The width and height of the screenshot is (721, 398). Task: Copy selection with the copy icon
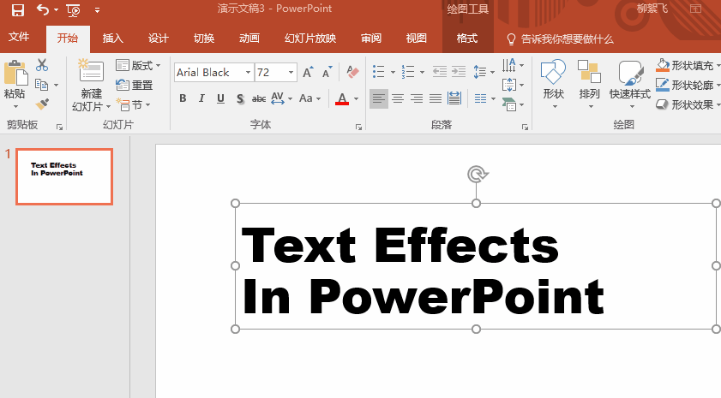[42, 85]
